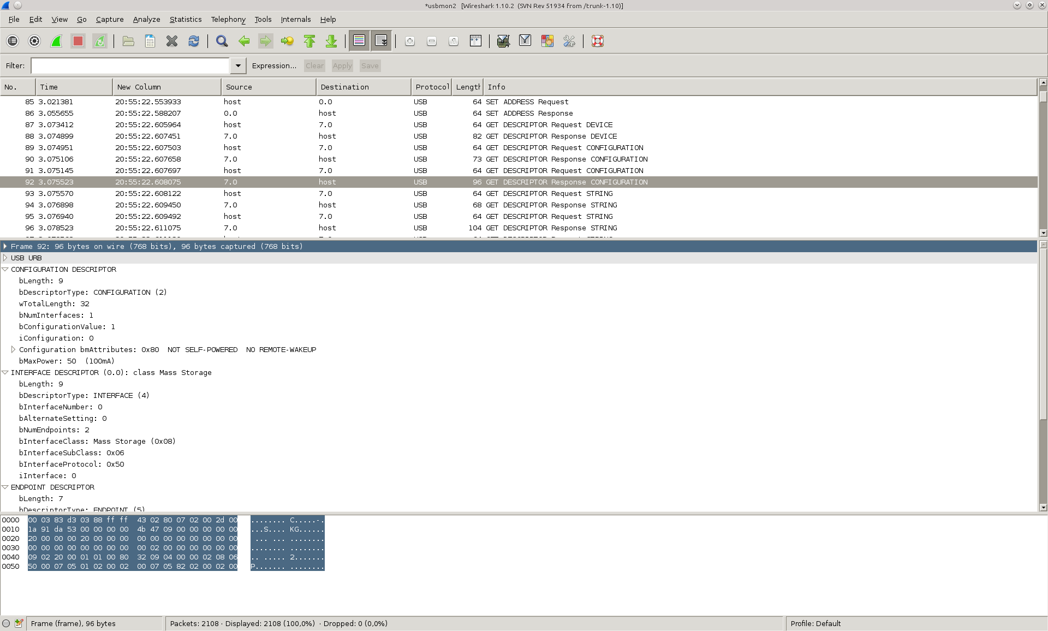Open the capture filters icon

coord(503,41)
